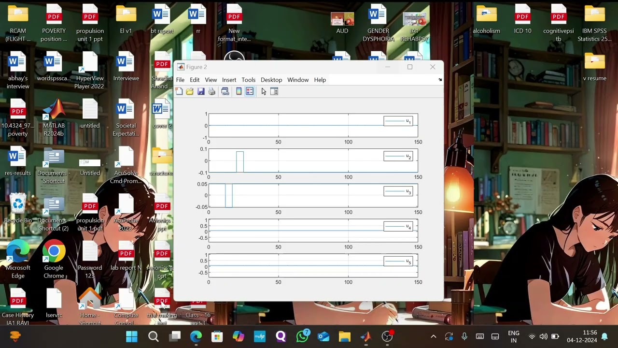This screenshot has width=618, height=348.
Task: Select the wordspssca... Word document
Action: tap(54, 67)
